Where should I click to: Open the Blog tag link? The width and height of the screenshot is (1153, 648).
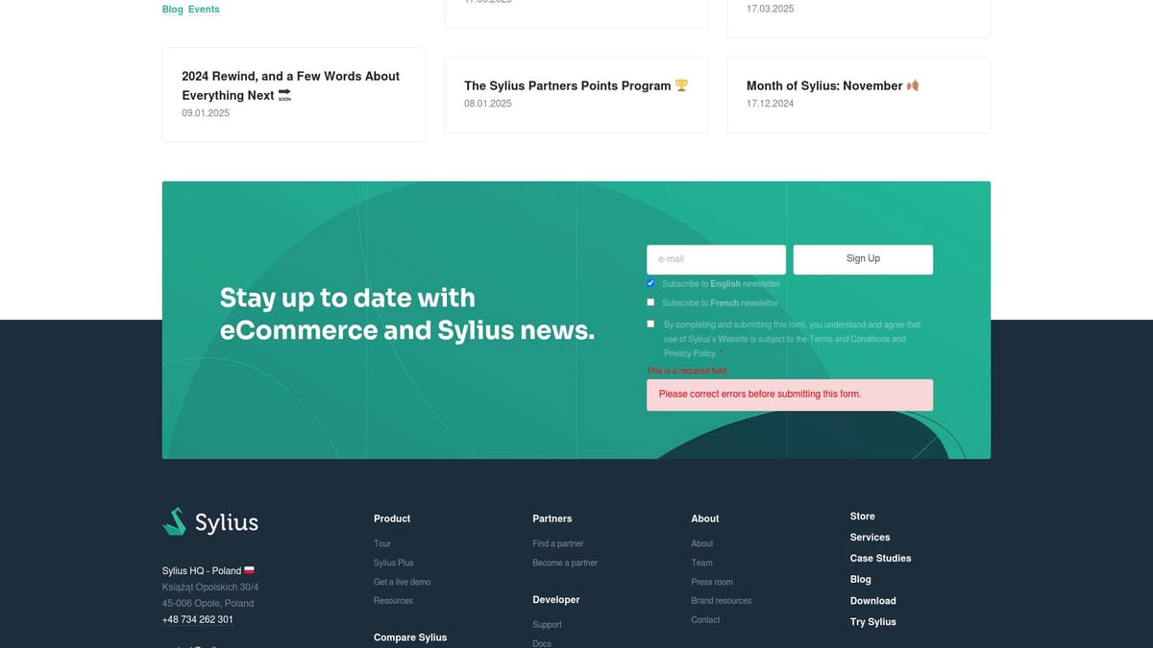[173, 10]
